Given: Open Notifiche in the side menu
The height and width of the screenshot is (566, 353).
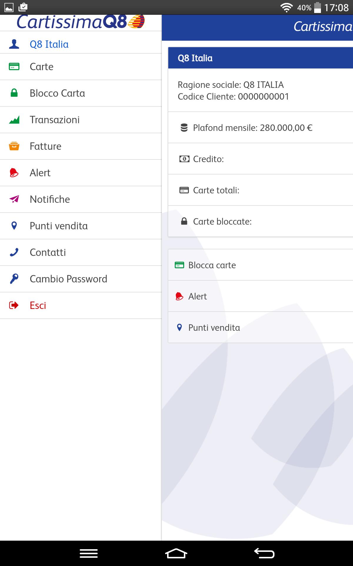Looking at the screenshot, I should [81, 200].
